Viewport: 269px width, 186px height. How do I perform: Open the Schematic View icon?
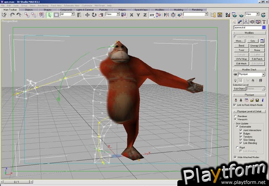(220, 15)
